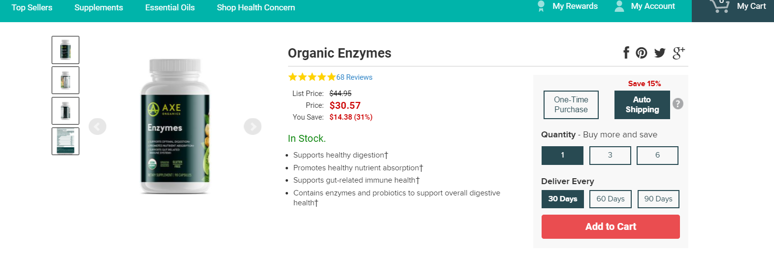Open Essential Oils menu
774x256 pixels.
click(170, 7)
